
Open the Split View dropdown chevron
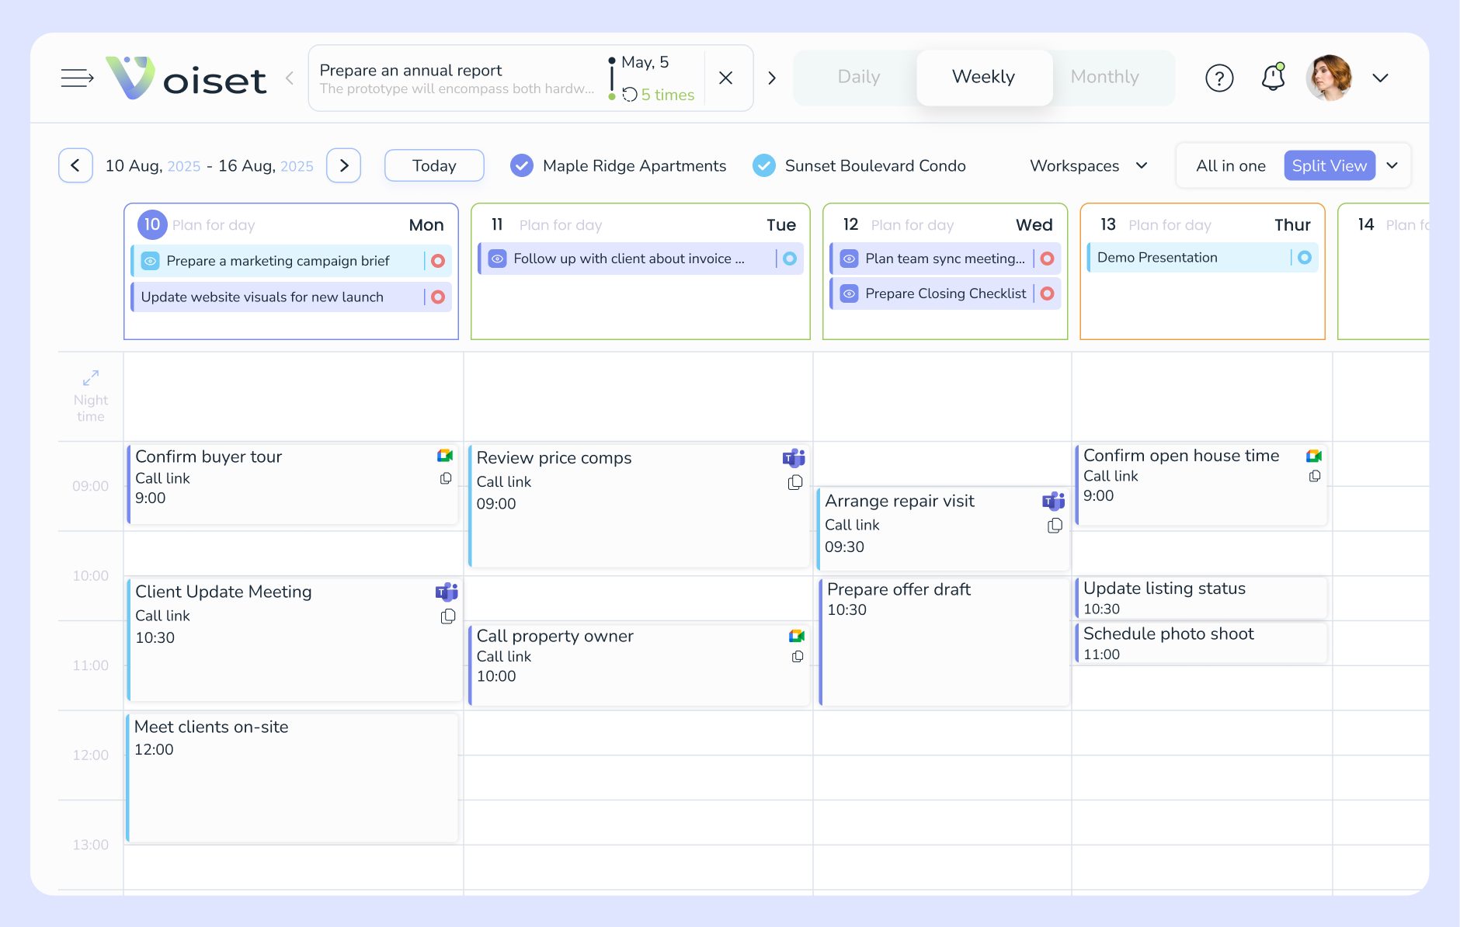coord(1392,165)
